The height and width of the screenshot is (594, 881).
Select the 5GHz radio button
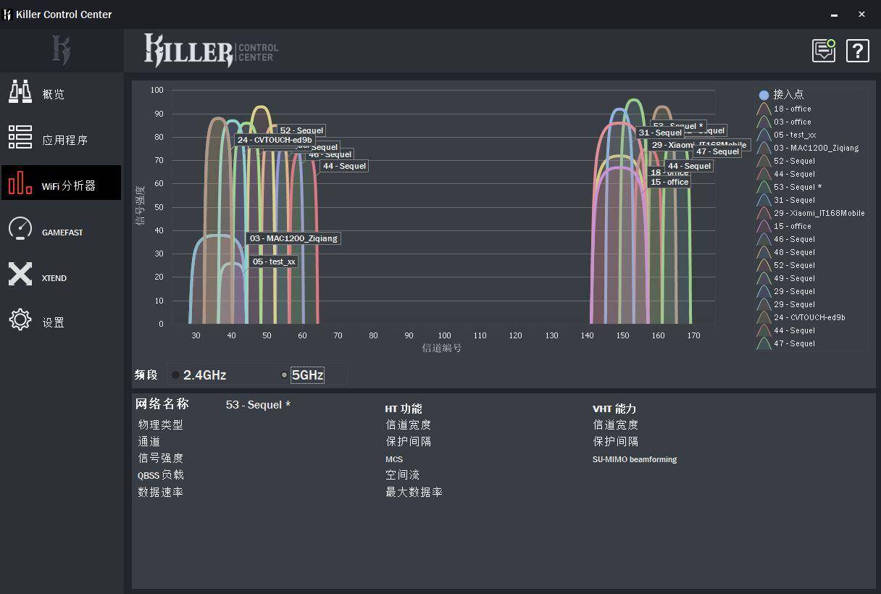pos(284,375)
